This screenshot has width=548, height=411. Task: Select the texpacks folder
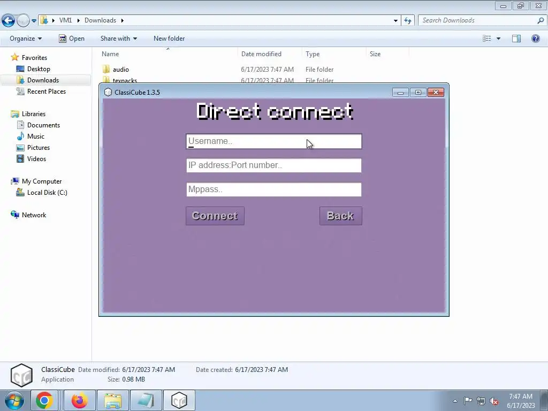(125, 81)
